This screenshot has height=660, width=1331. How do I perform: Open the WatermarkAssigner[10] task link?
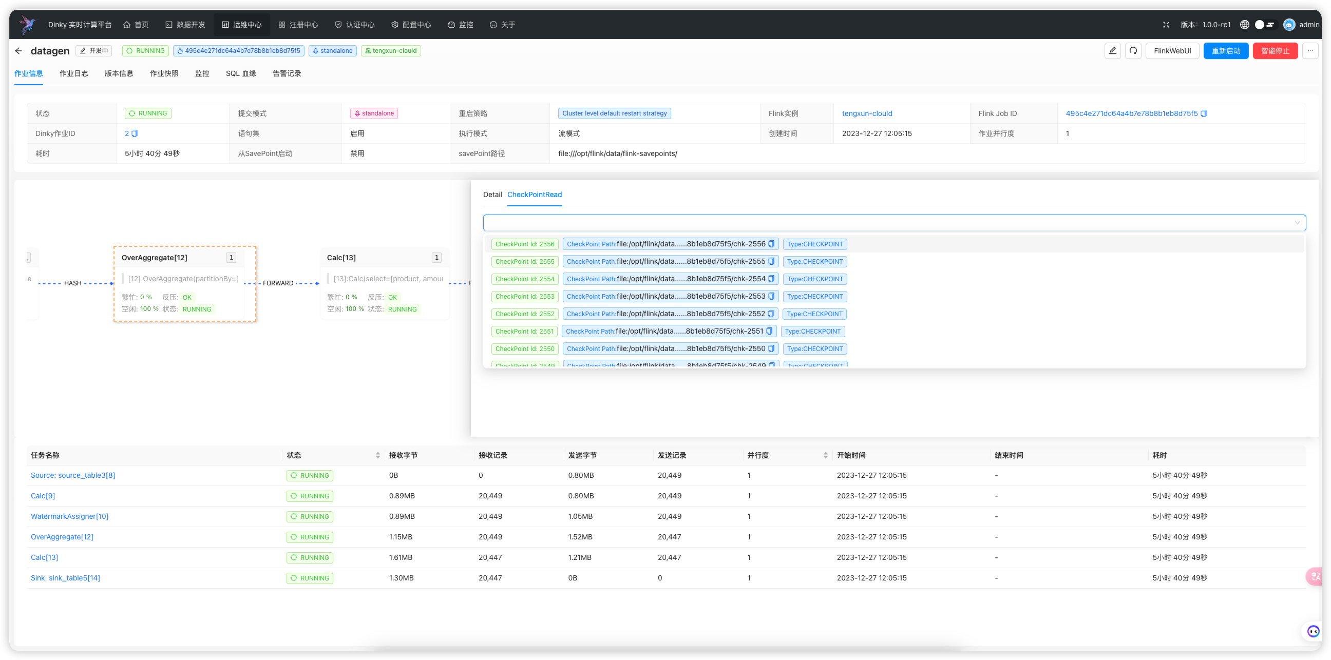[x=69, y=516]
